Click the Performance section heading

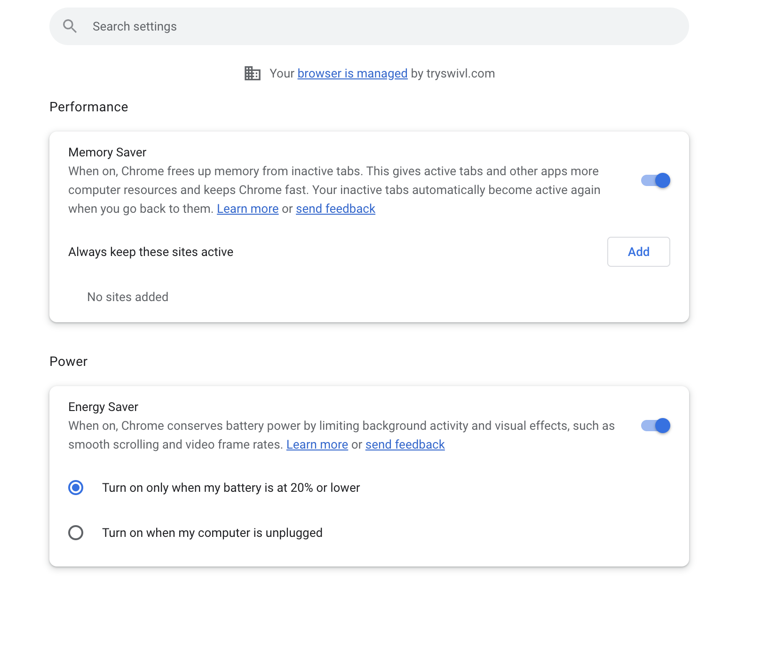point(88,107)
